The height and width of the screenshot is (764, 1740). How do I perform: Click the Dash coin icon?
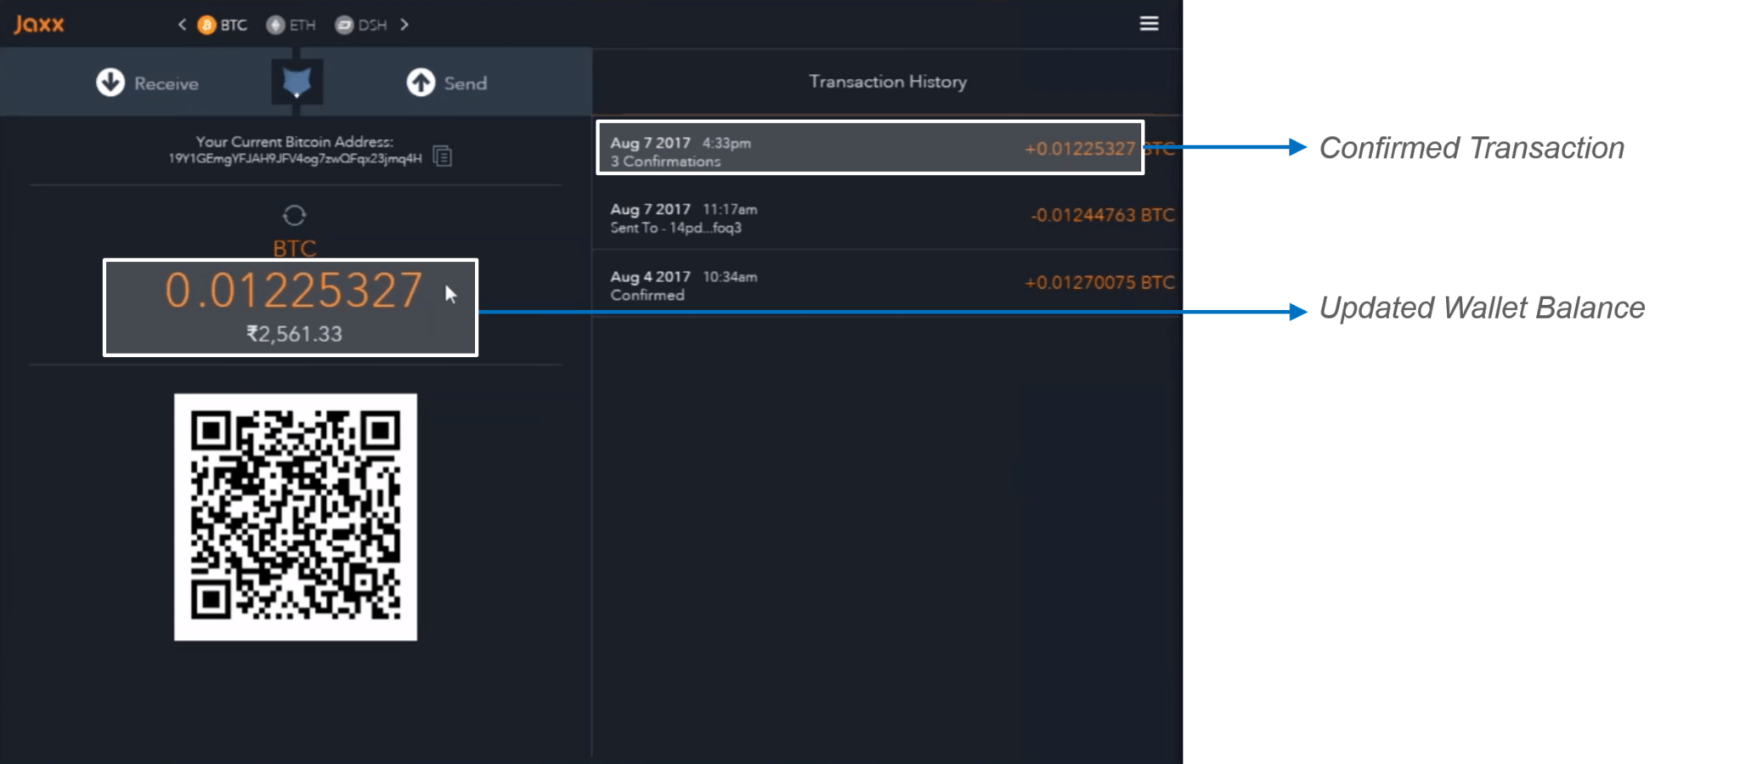click(x=344, y=25)
